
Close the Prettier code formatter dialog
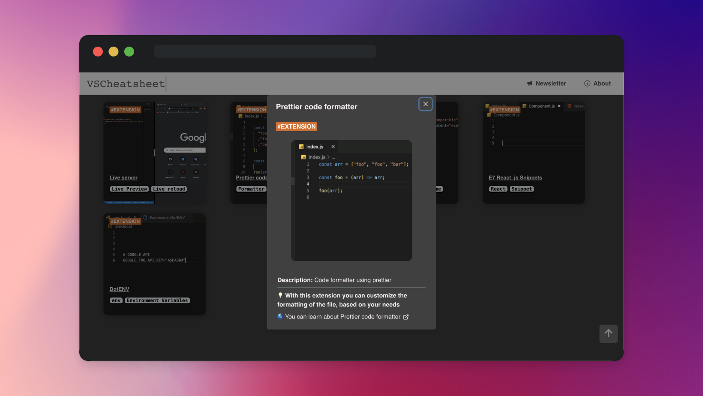(425, 104)
